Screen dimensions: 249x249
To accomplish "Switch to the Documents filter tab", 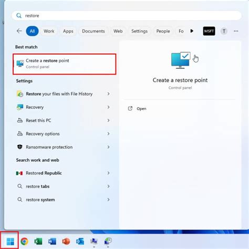I will pyautogui.click(x=94, y=31).
